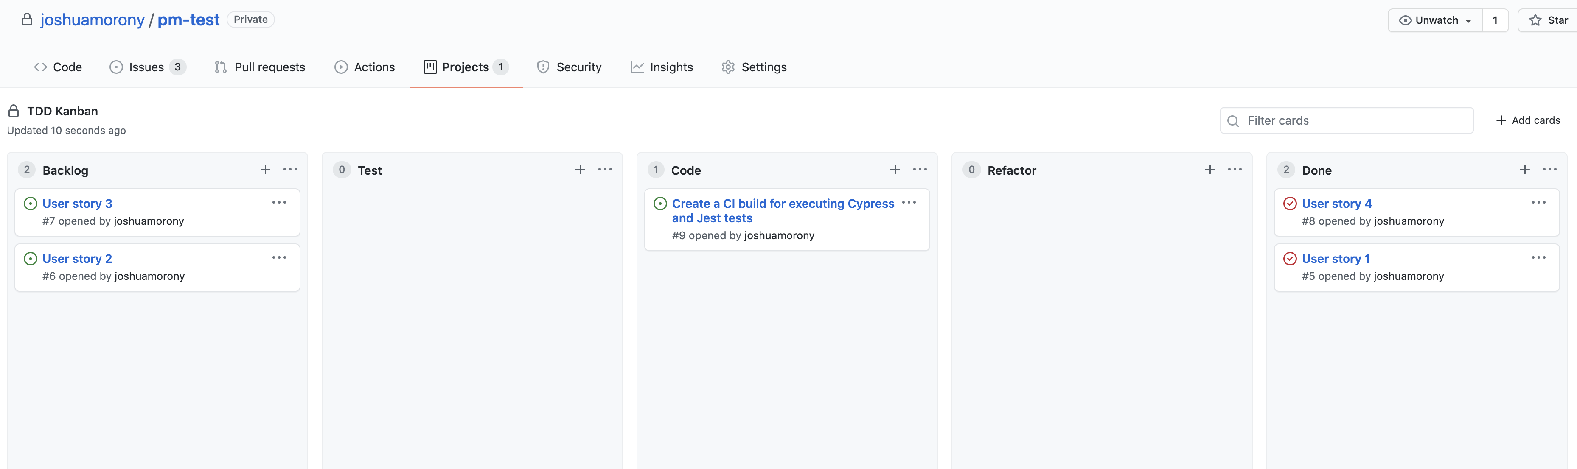The image size is (1577, 469).
Task: Click the closed issue icon on User story 4
Action: [x=1289, y=204]
